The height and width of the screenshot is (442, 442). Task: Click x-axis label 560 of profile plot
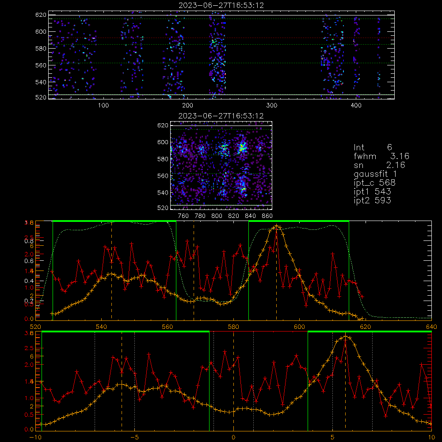(168, 327)
